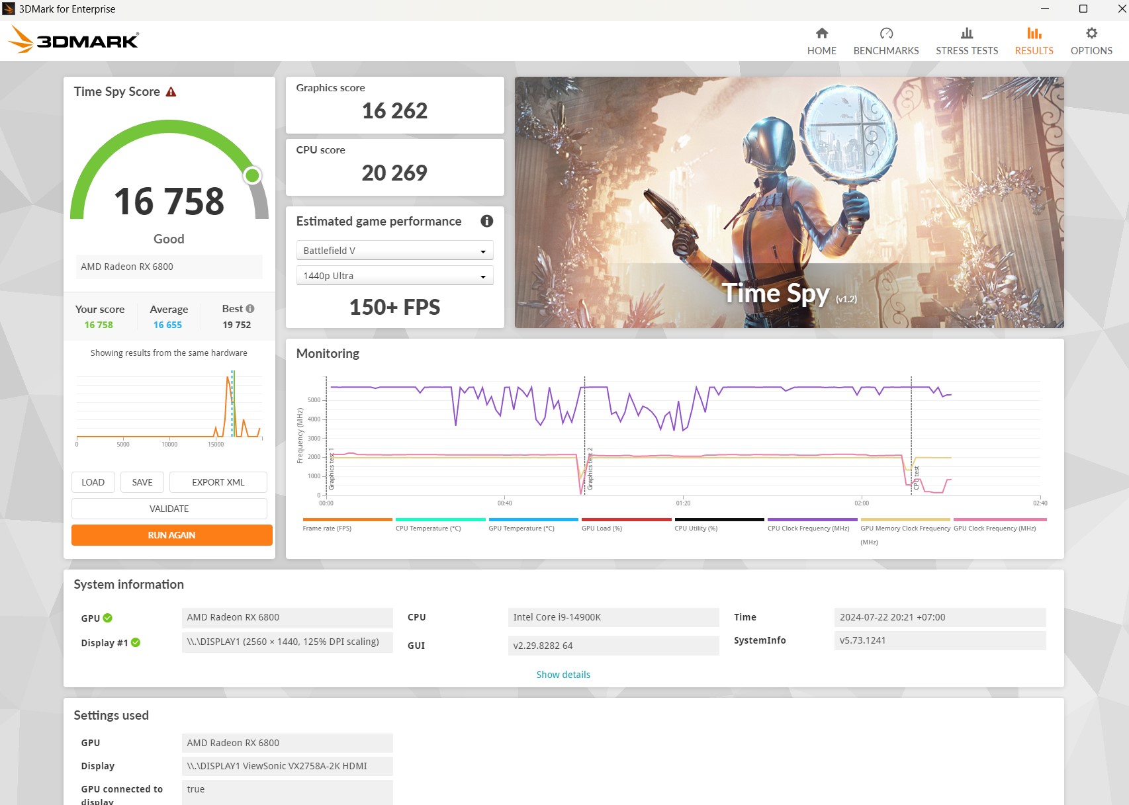
Task: Toggle the CPU Temperature legend swatch
Action: [440, 520]
